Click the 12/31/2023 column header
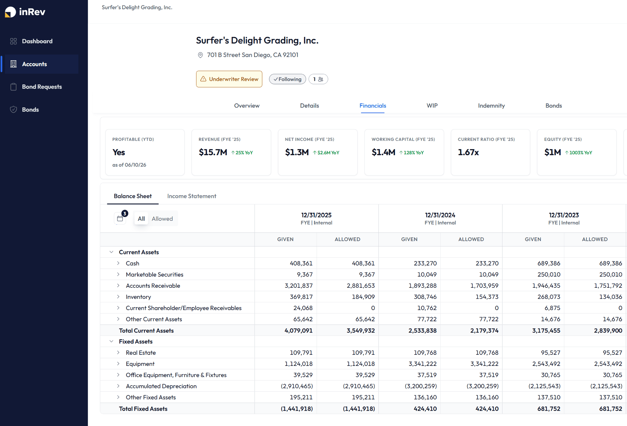The width and height of the screenshot is (627, 426). tap(564, 218)
